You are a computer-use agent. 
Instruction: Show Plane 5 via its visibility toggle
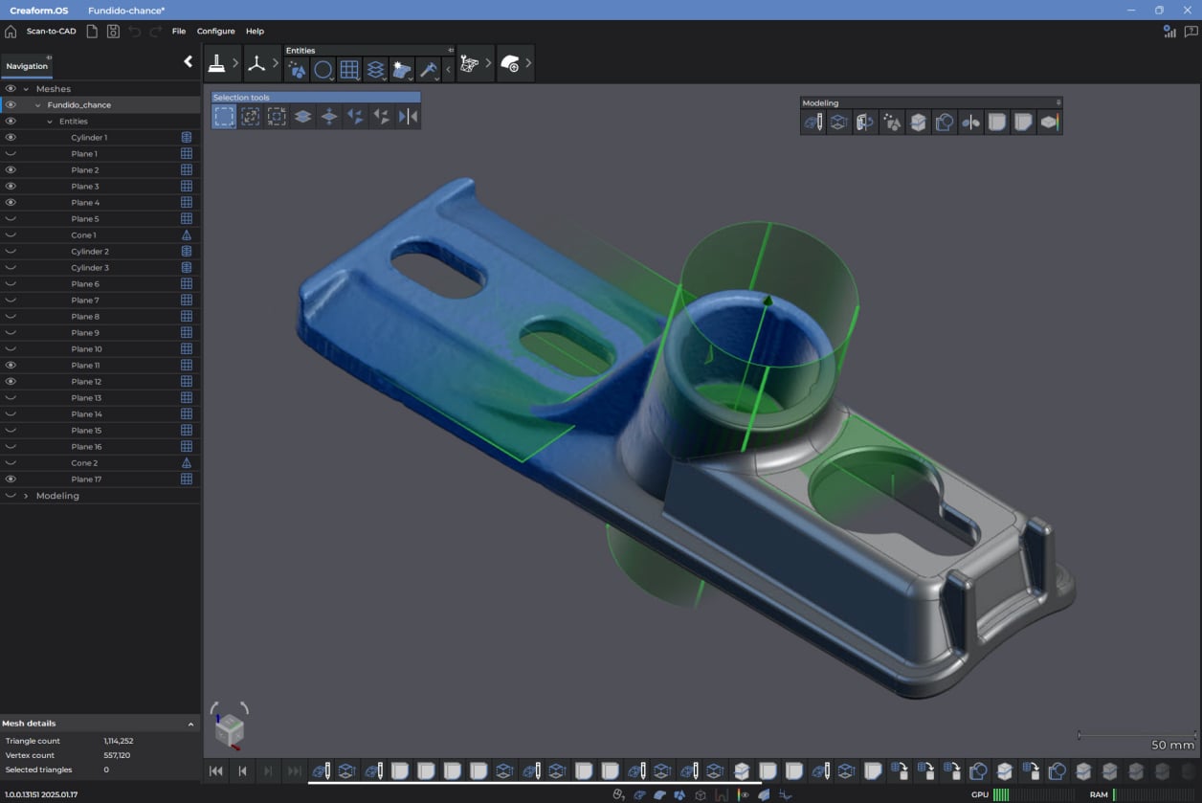click(11, 219)
